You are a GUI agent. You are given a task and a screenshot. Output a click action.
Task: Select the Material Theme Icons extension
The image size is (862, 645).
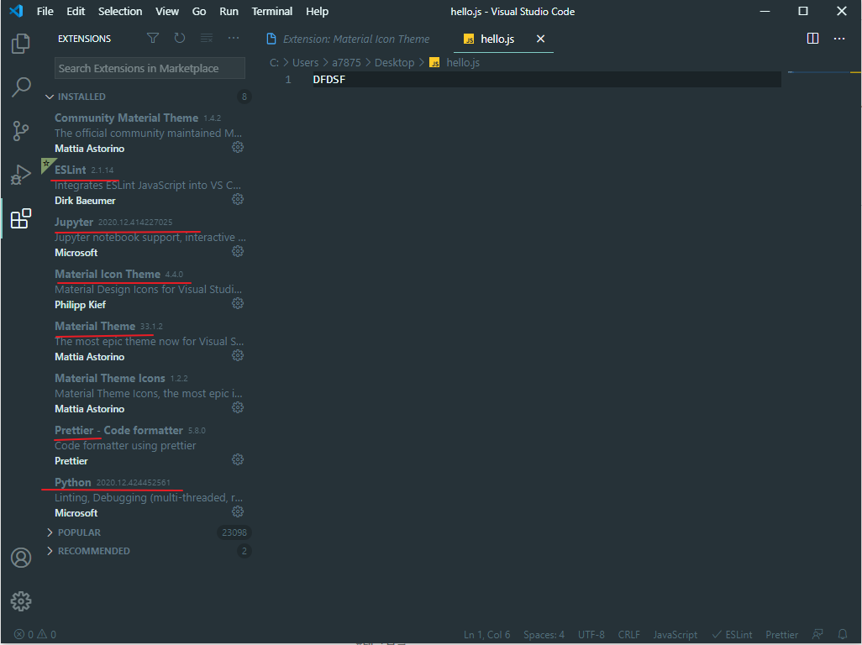click(x=147, y=393)
